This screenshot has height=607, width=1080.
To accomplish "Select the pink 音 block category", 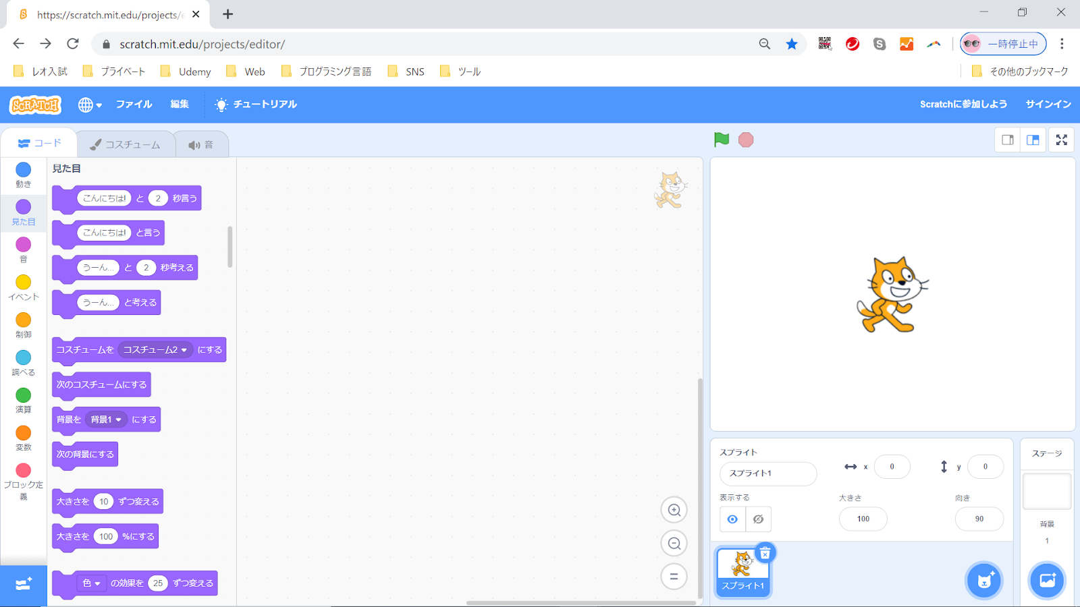I will tap(24, 250).
